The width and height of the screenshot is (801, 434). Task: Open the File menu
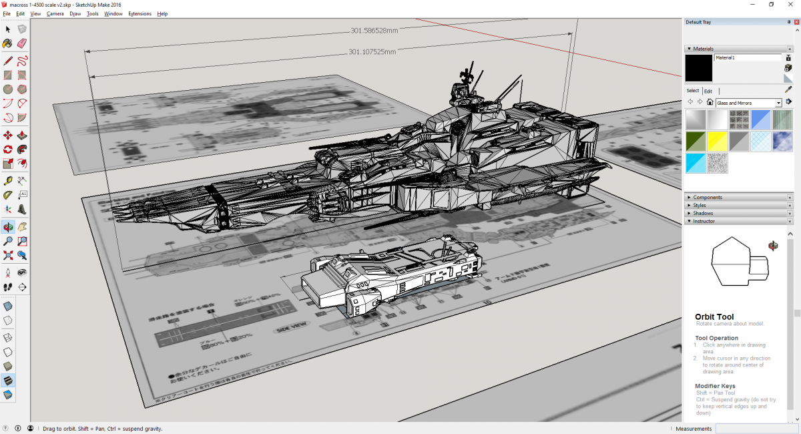[x=7, y=13]
